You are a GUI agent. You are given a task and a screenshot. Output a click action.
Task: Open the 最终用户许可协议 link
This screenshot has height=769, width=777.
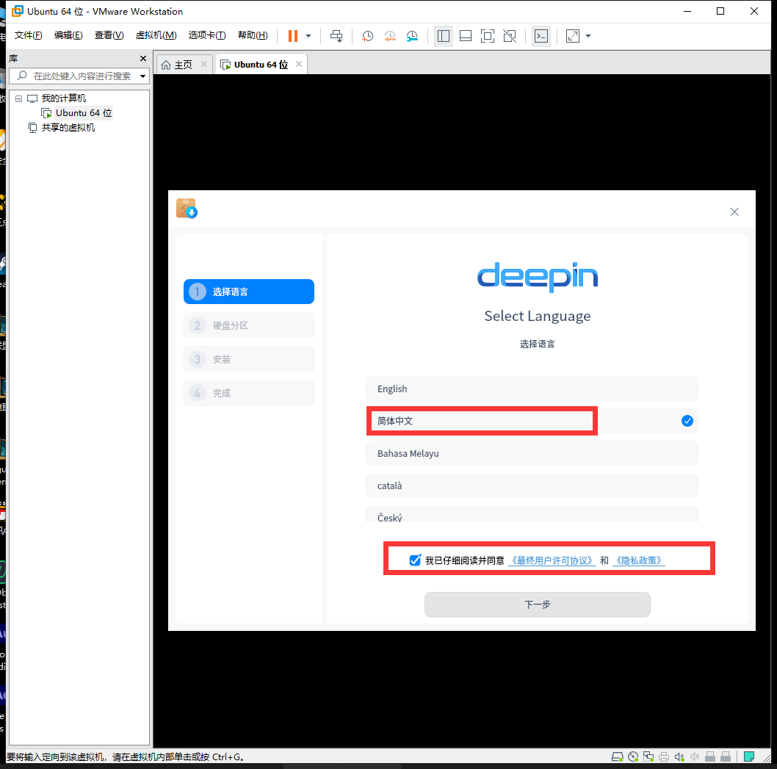pyautogui.click(x=552, y=560)
